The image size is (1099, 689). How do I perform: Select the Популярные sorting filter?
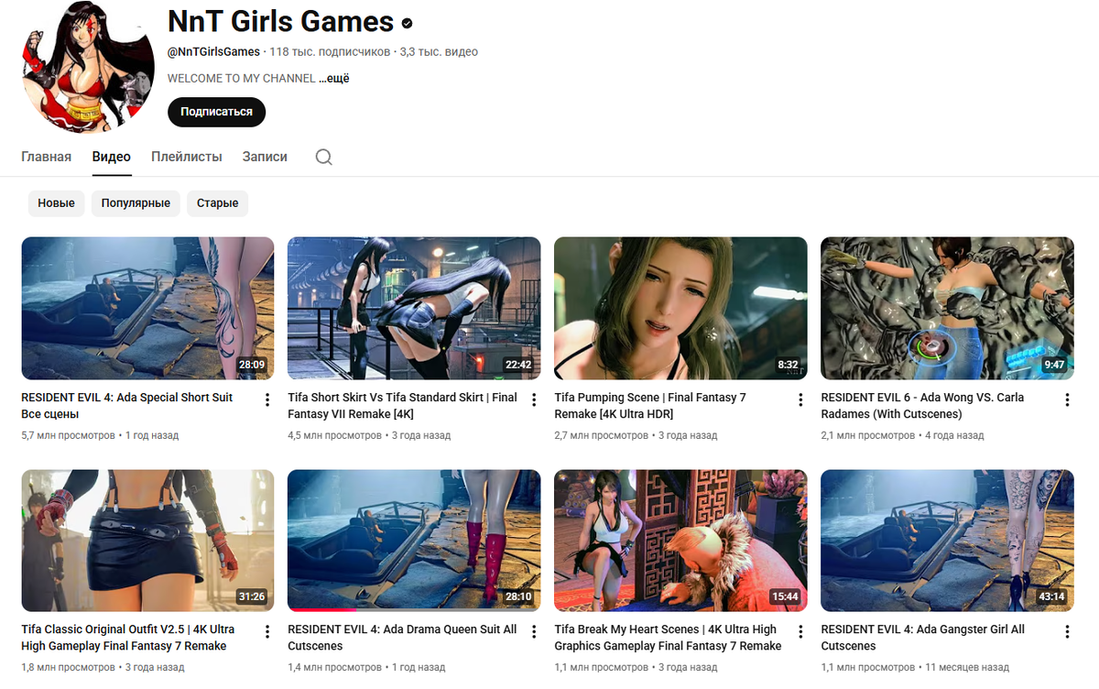(136, 202)
